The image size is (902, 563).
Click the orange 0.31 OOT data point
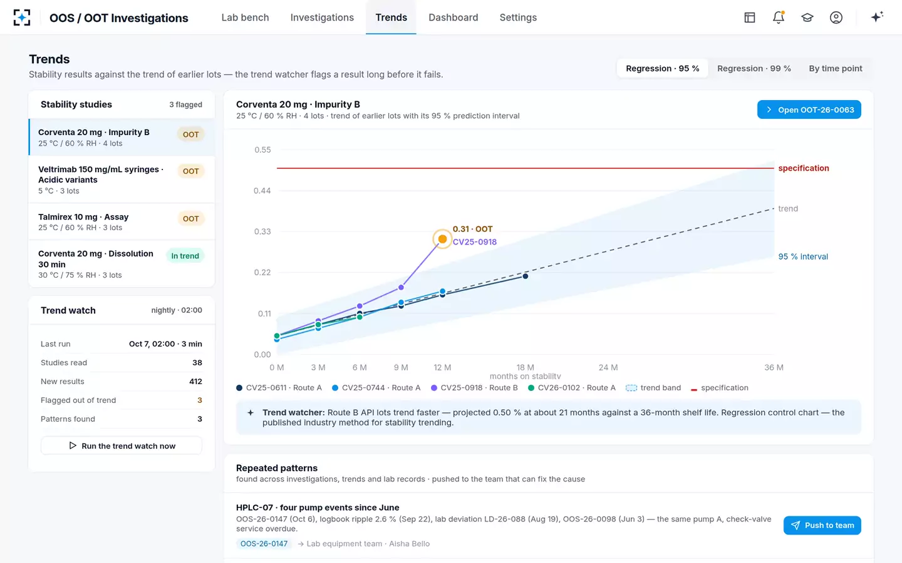(443, 239)
